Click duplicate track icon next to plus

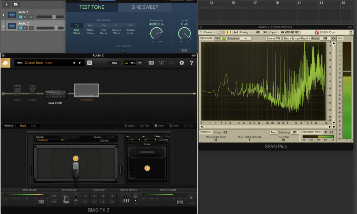coord(16,5)
